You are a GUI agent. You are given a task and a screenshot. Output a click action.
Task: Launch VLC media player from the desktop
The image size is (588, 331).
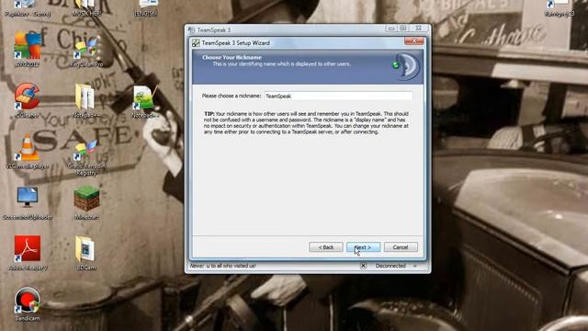click(x=28, y=151)
